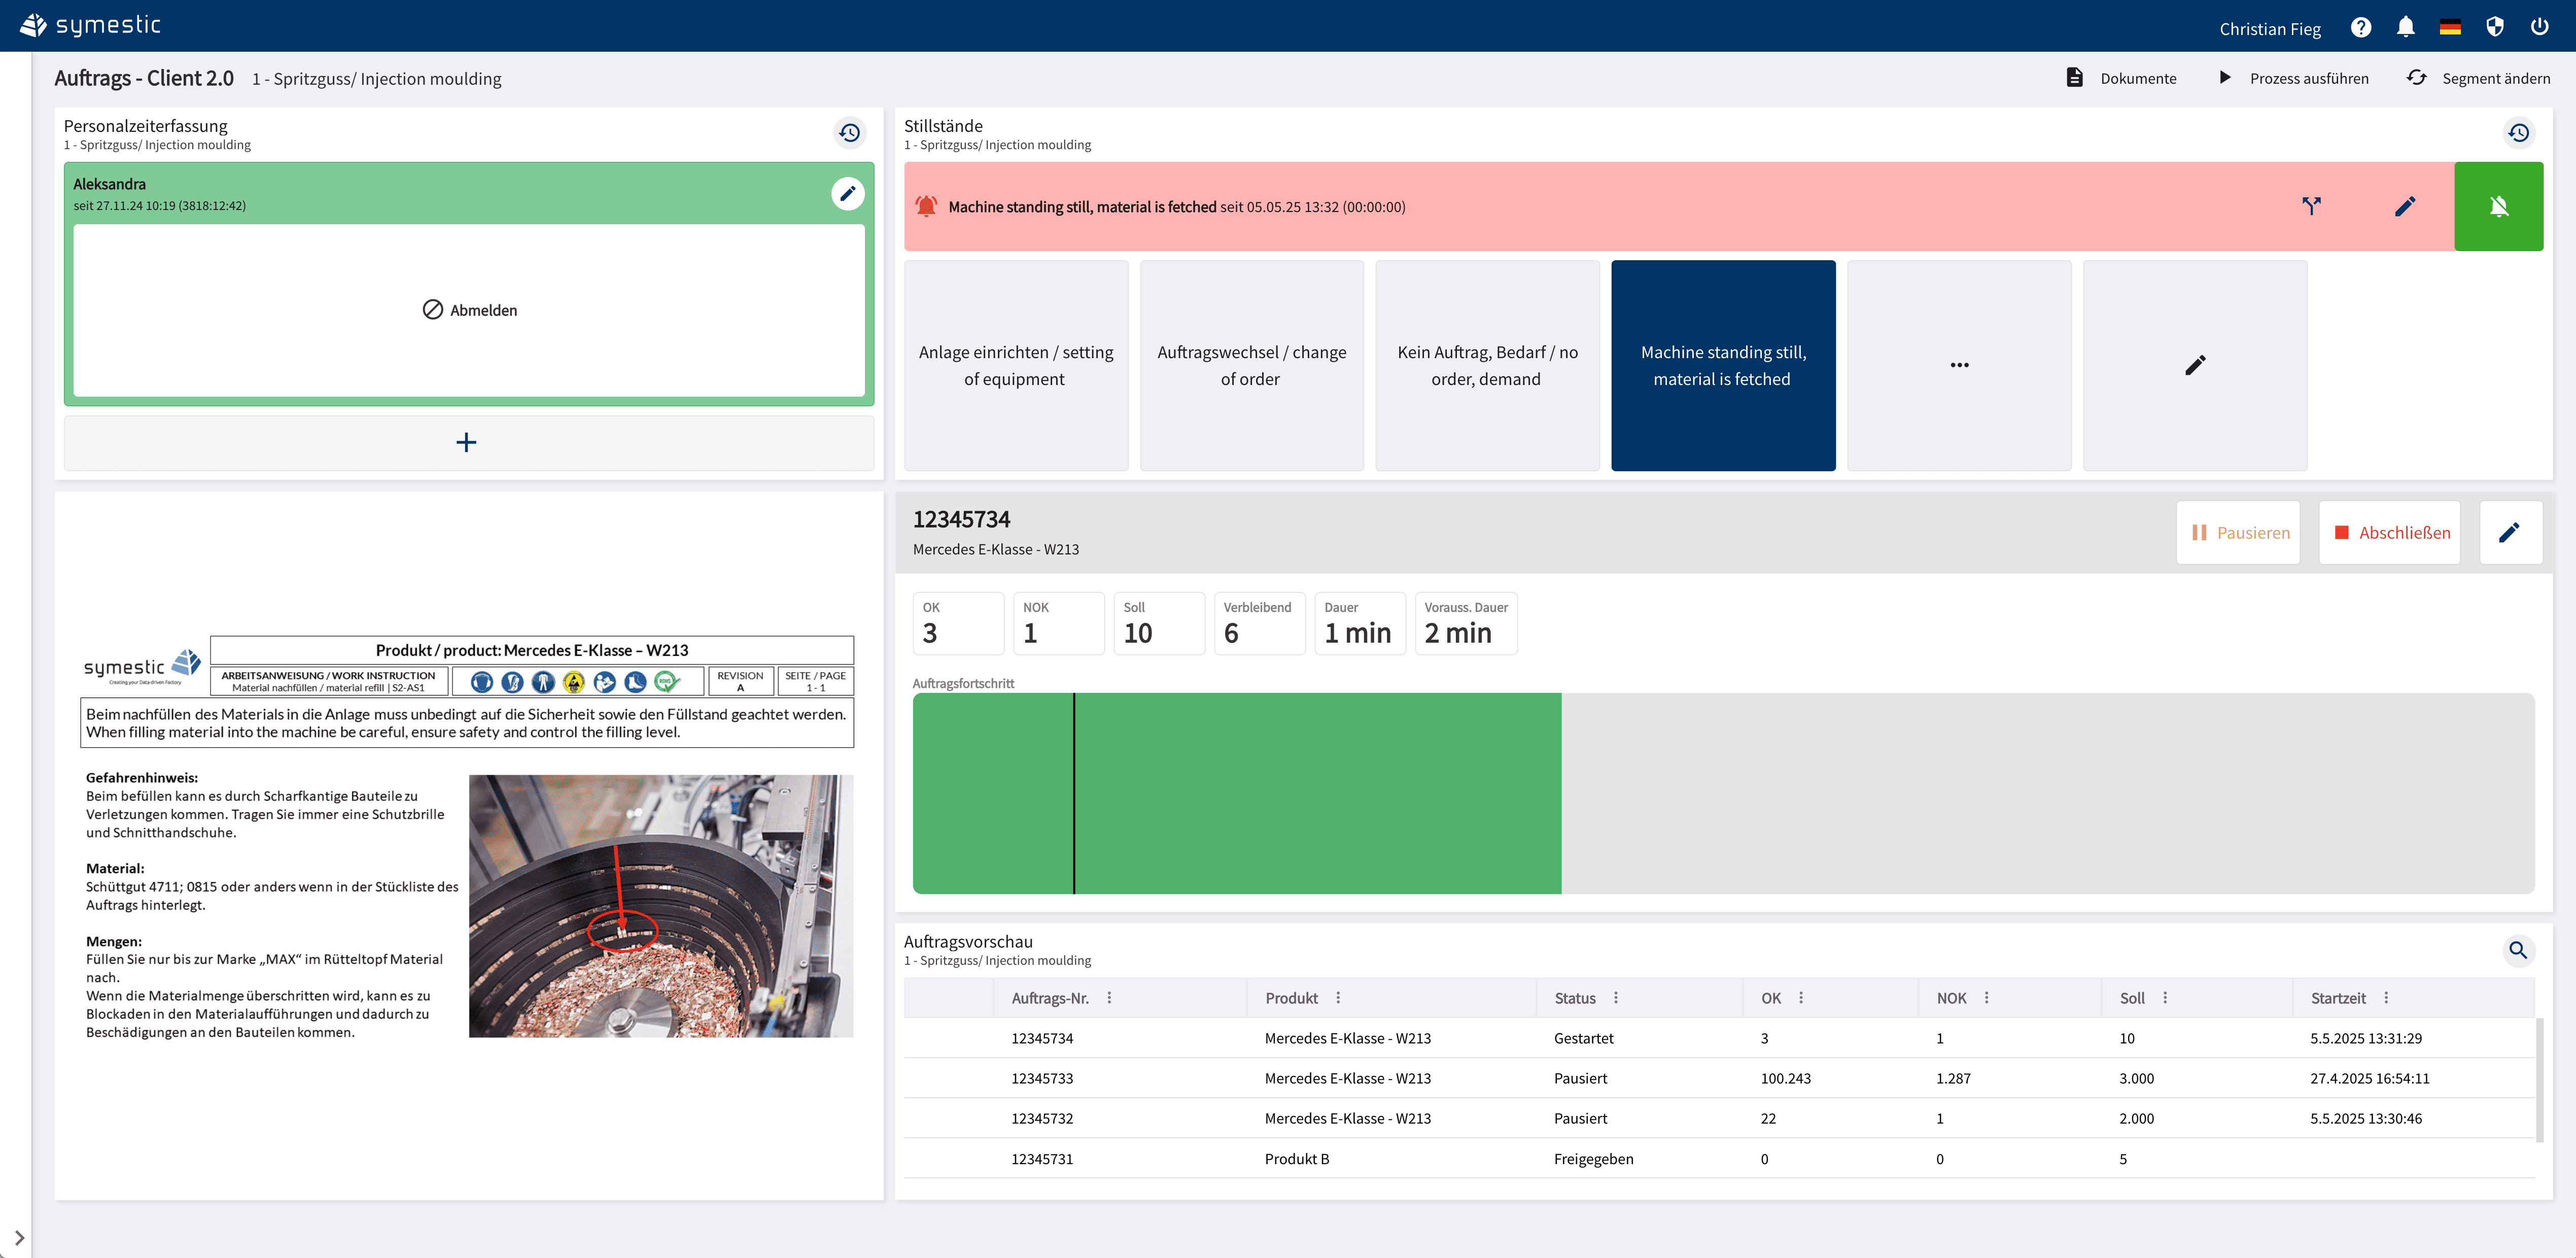The image size is (2576, 1258).
Task: Click Segment ändern
Action: point(2478,78)
